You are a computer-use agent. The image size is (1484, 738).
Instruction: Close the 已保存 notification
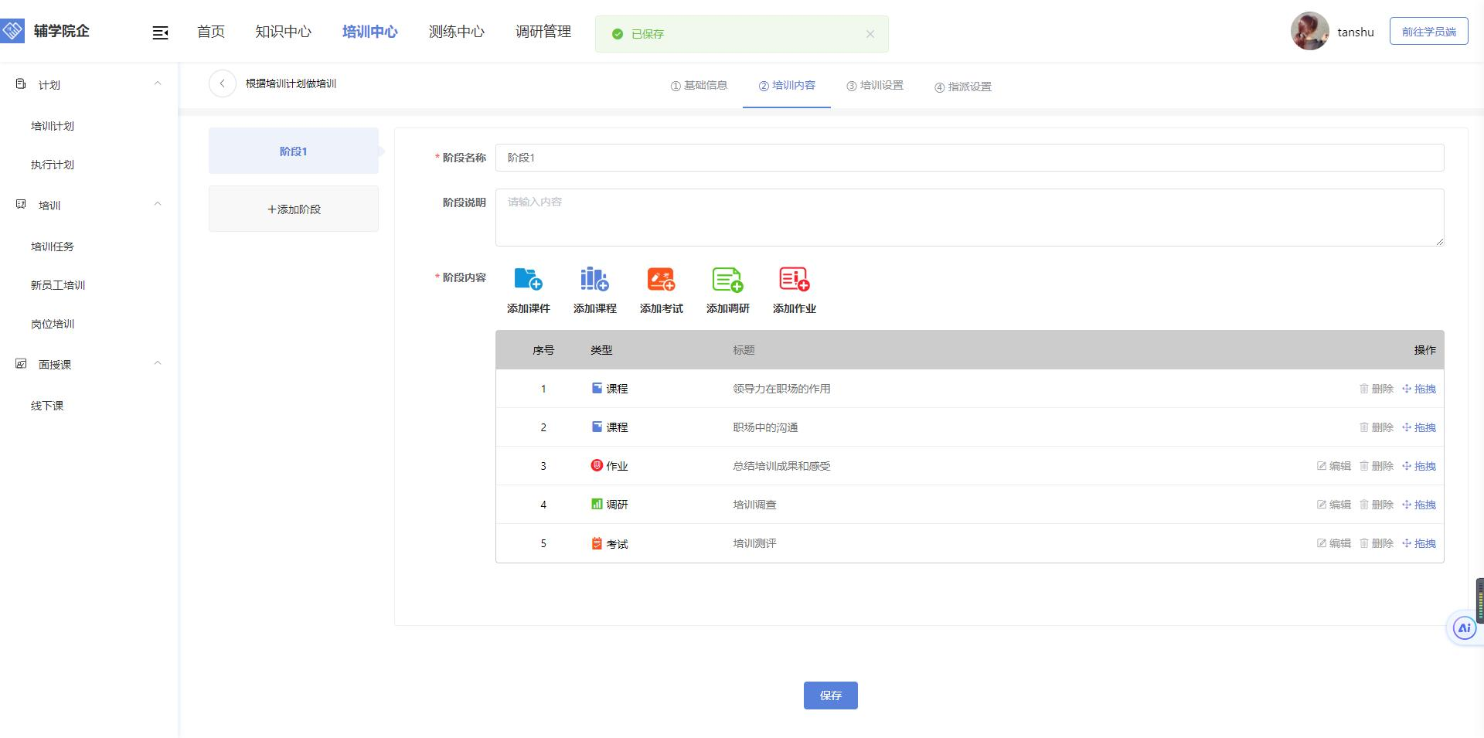tap(870, 34)
